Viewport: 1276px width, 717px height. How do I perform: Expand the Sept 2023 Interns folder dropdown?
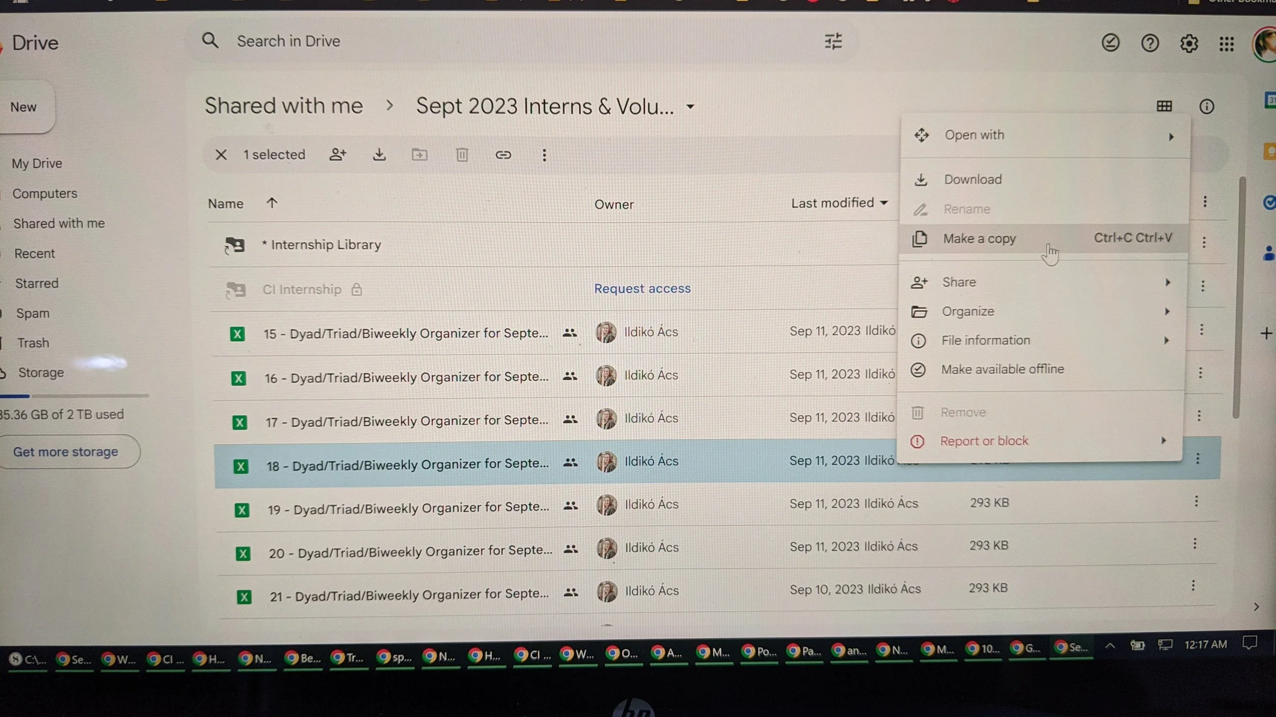(690, 107)
